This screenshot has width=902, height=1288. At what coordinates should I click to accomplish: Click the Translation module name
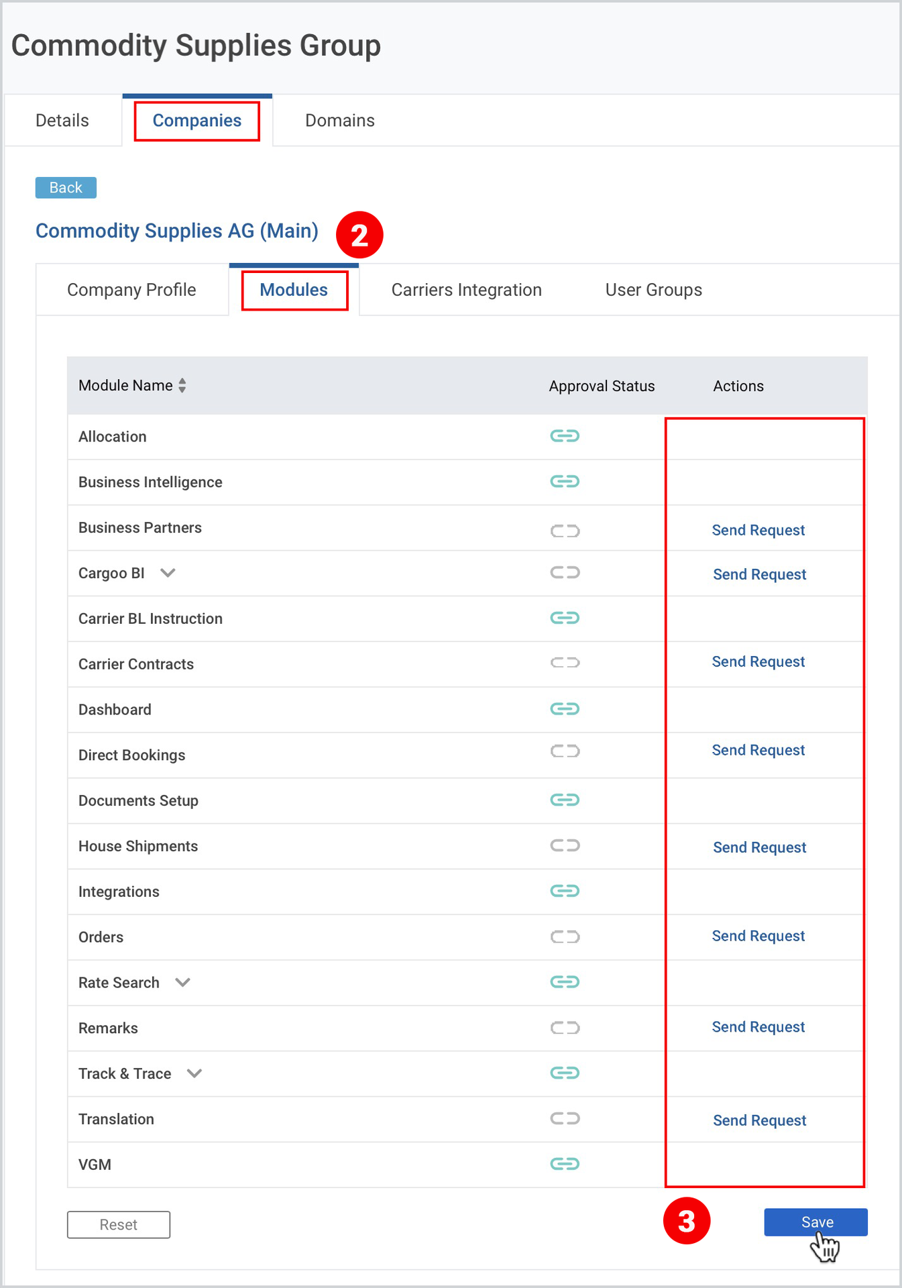[116, 1120]
